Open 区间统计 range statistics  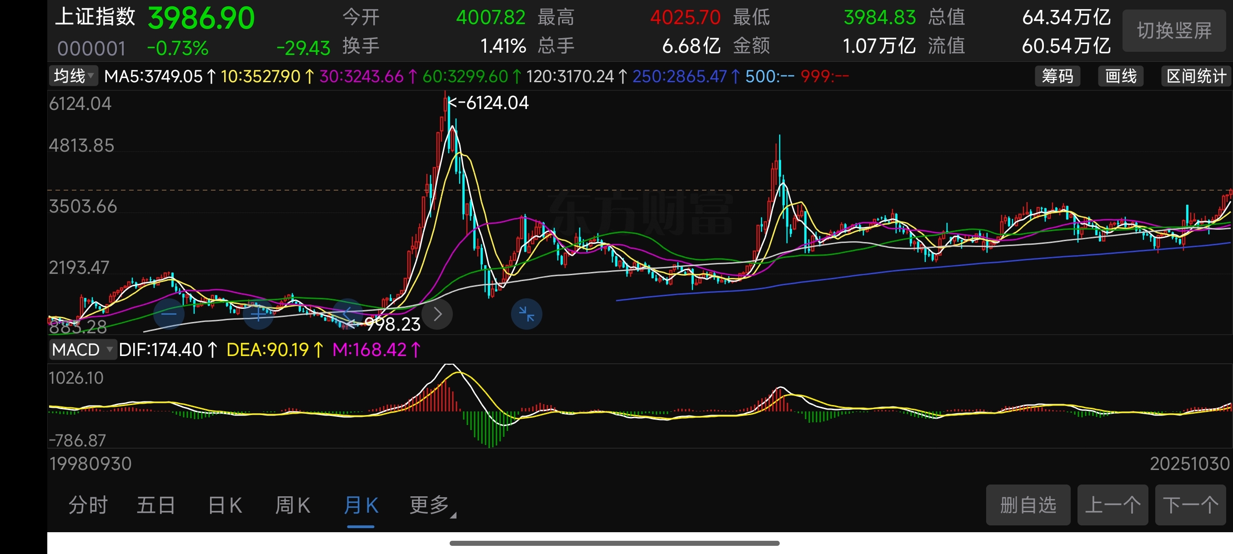click(1196, 76)
